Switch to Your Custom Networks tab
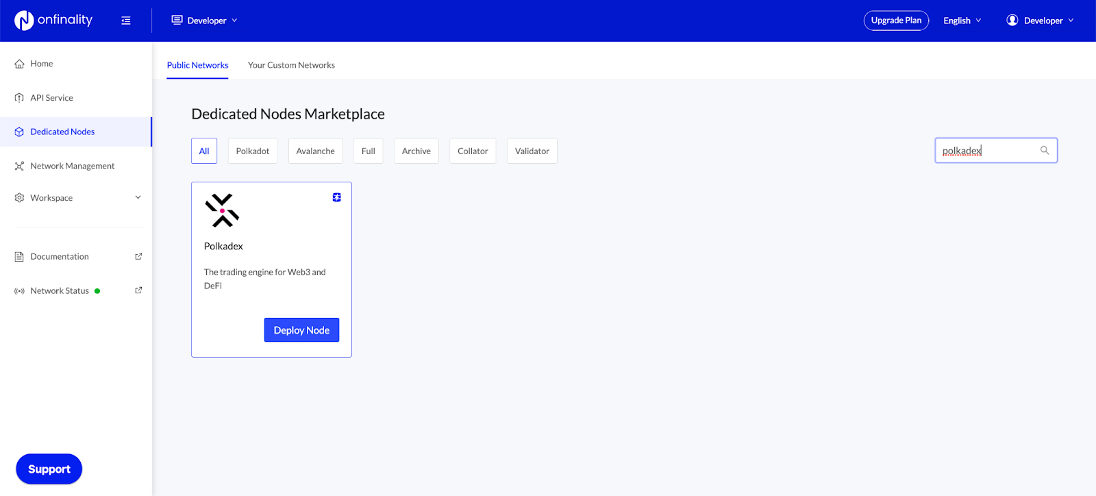 pos(291,65)
